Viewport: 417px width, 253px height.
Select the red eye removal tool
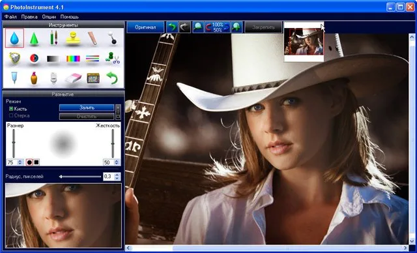[34, 58]
